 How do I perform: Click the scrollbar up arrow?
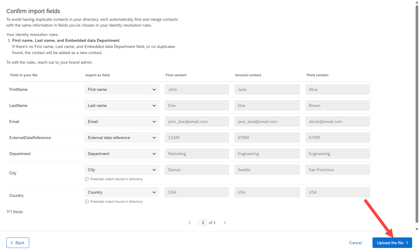417,3
